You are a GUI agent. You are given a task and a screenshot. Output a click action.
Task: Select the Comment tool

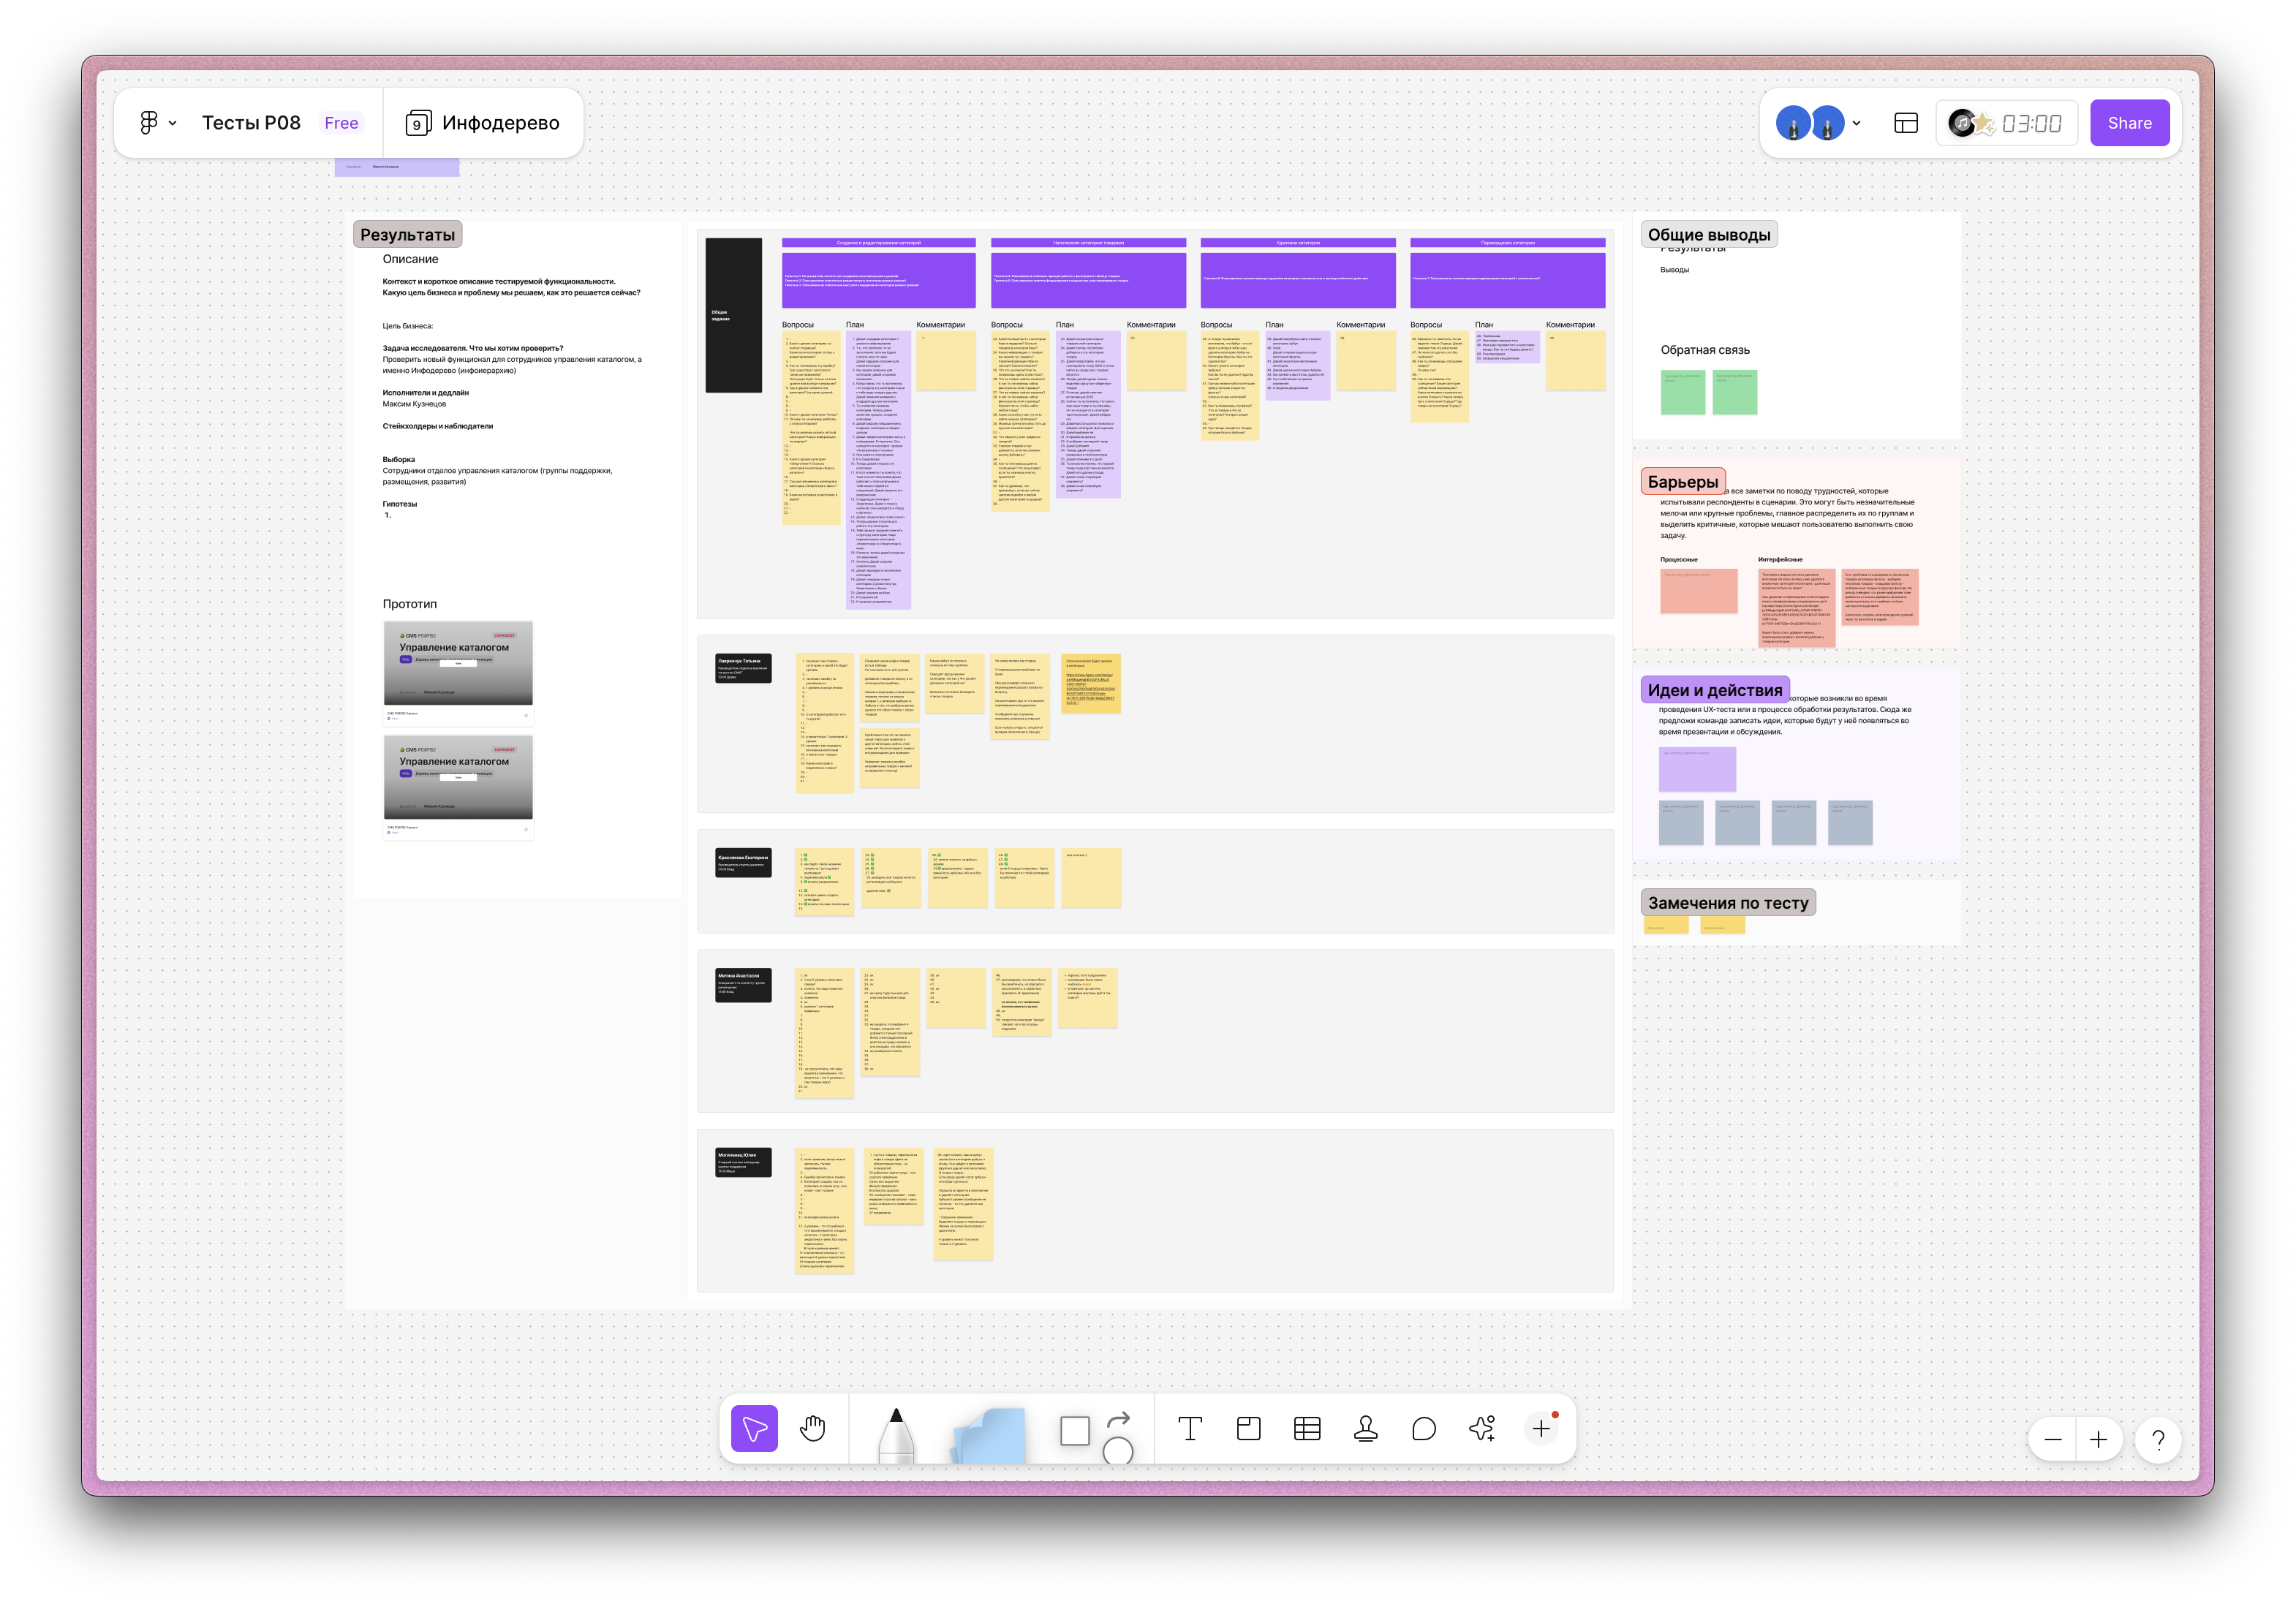click(x=1424, y=1429)
